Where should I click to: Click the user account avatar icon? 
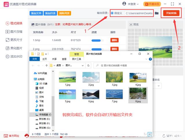(124, 4)
